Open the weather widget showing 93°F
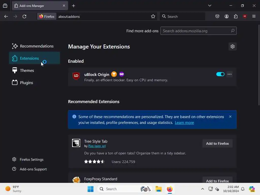Viewport: 260px width, 195px height. click(14, 189)
